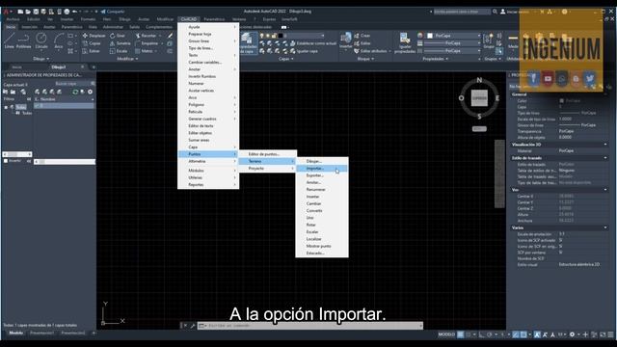The height and width of the screenshot is (347, 617).
Task: Click the white color swatch in Propiedades
Action: pos(430,36)
